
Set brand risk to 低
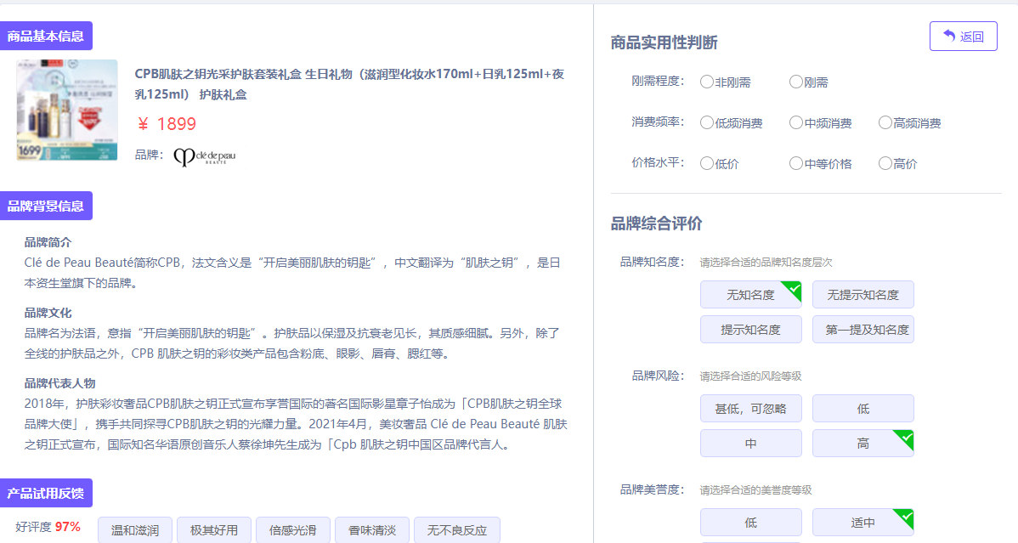[862, 409]
